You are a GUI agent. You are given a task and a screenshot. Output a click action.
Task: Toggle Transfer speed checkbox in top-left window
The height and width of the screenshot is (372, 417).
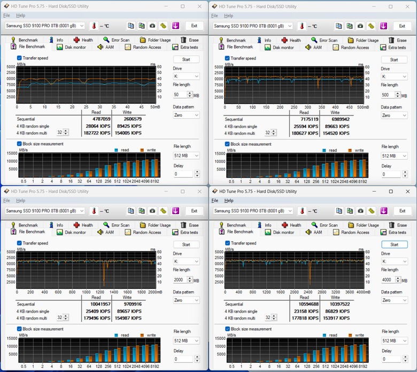[x=19, y=58]
